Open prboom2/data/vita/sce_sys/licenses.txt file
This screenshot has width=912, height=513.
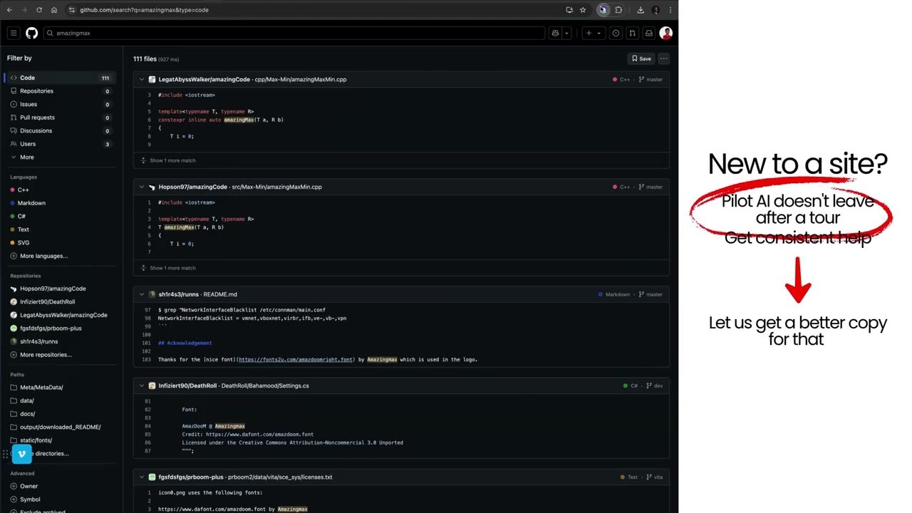point(280,477)
